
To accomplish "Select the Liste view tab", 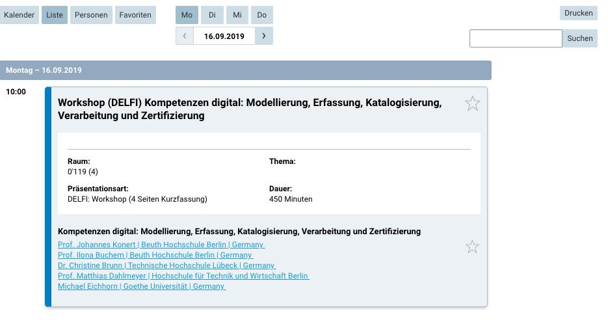I will pyautogui.click(x=55, y=15).
